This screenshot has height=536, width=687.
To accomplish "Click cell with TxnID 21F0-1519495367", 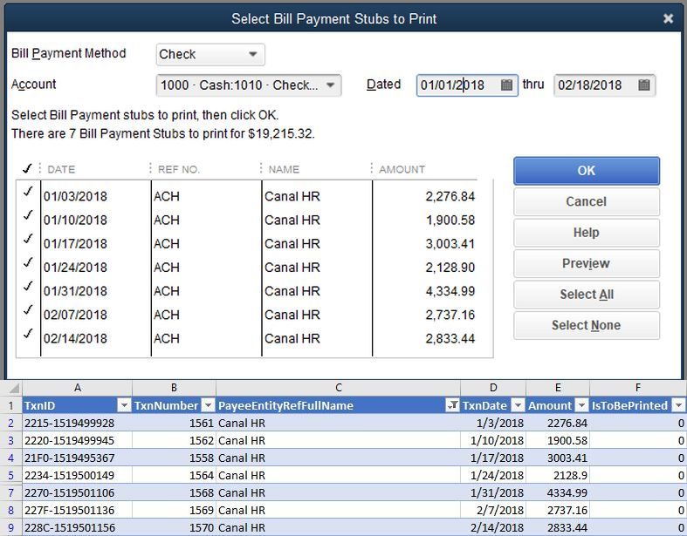I will click(77, 458).
